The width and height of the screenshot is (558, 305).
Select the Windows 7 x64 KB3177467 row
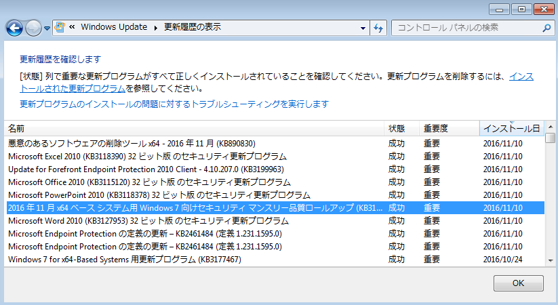275,260
